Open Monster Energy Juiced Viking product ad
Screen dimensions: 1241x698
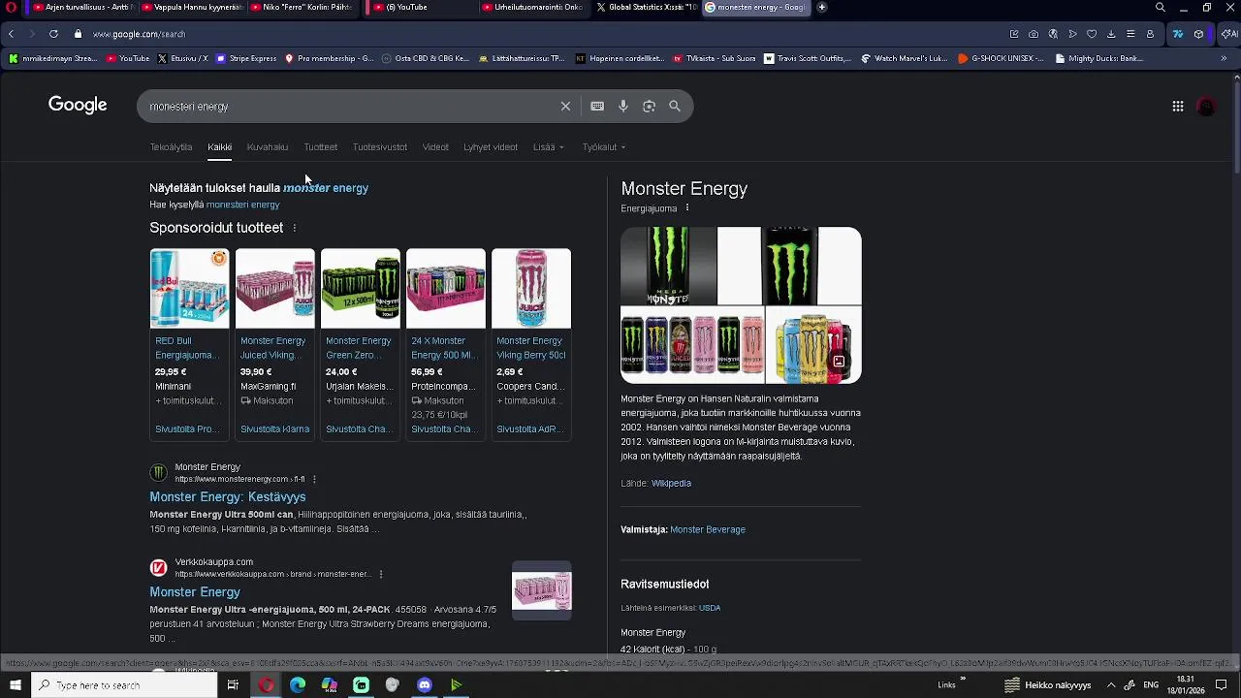pos(274,344)
